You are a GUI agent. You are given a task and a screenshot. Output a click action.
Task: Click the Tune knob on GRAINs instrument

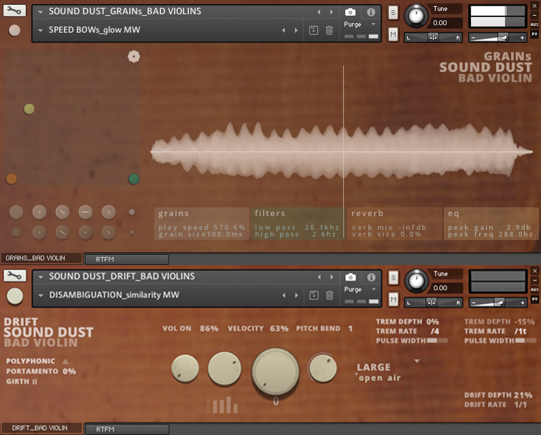point(416,16)
